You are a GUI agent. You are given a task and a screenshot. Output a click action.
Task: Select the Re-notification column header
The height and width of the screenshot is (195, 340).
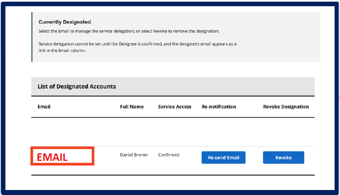[219, 107]
